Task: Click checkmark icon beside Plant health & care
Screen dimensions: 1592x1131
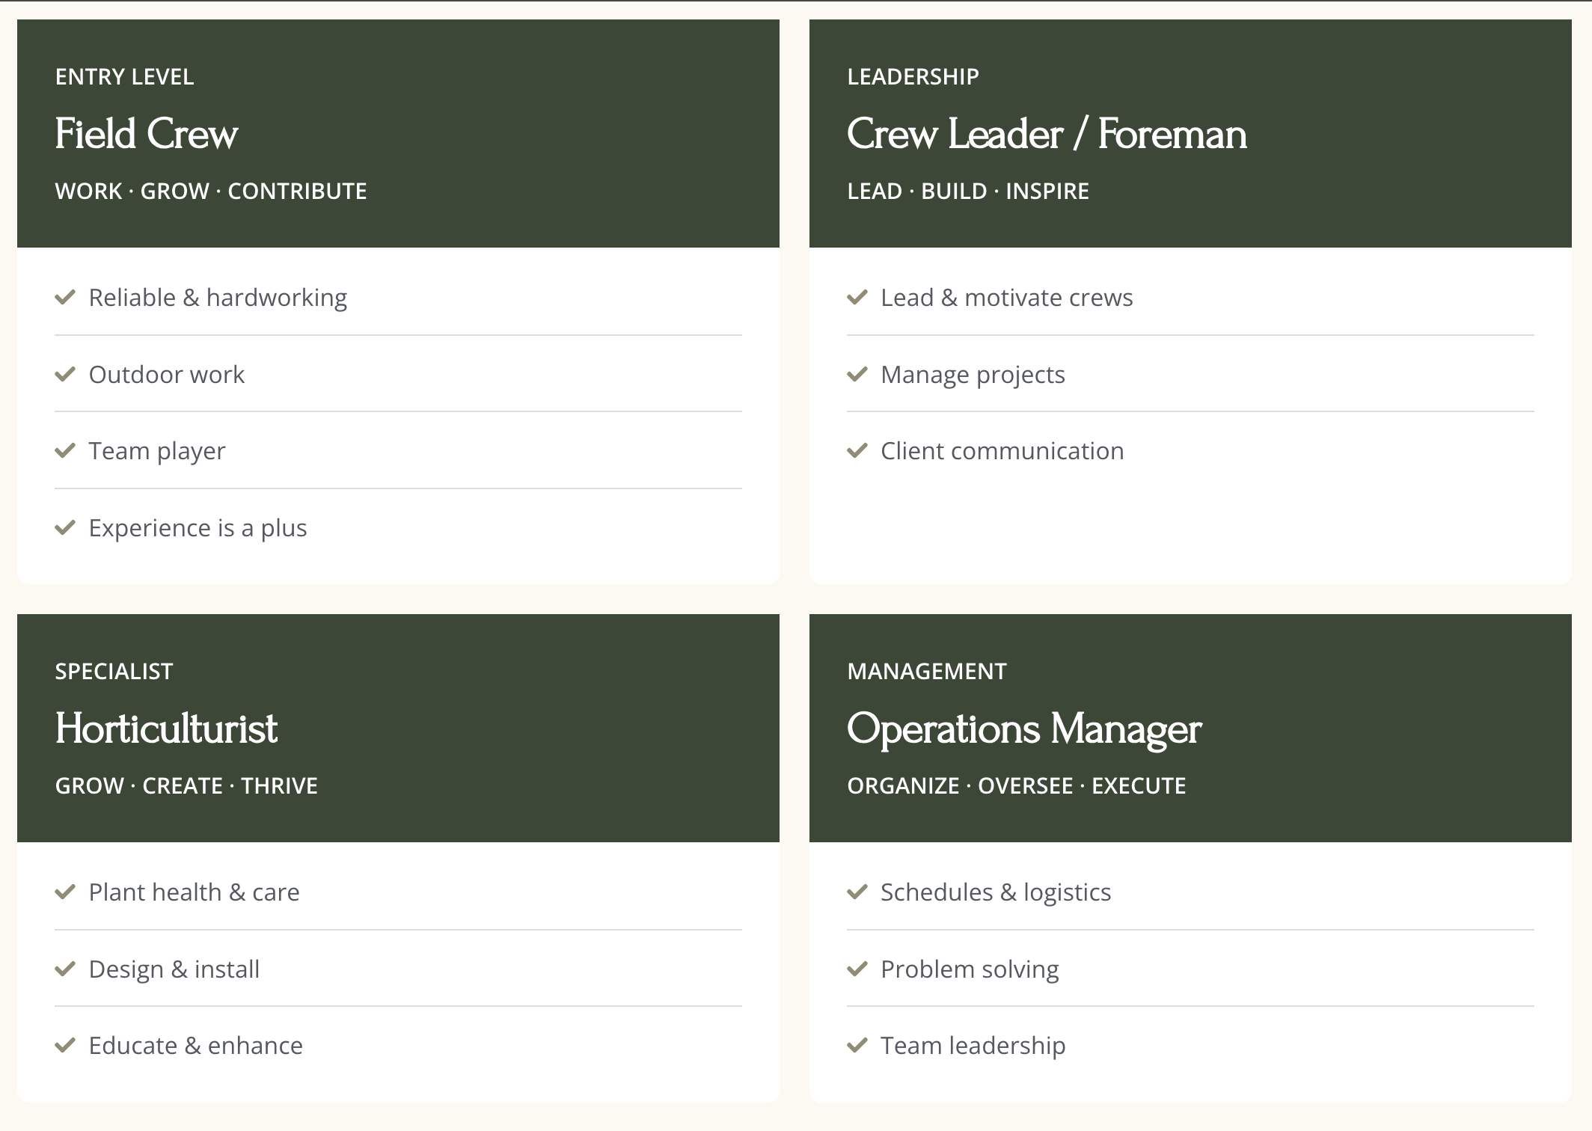Action: 65,892
